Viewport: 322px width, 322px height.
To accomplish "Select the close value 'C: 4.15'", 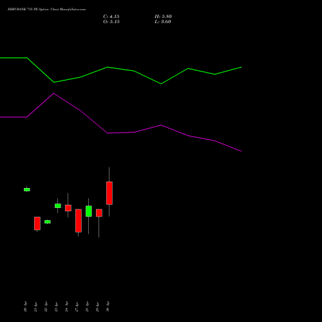I will tap(111, 17).
